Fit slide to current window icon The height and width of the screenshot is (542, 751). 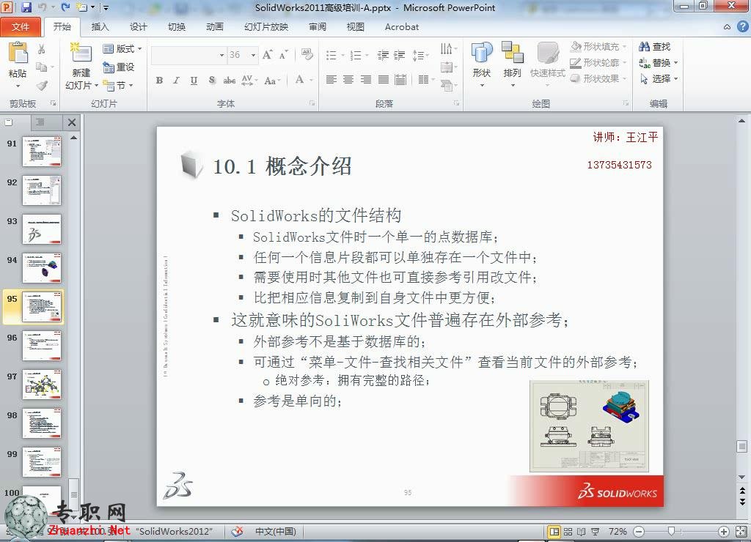(742, 532)
